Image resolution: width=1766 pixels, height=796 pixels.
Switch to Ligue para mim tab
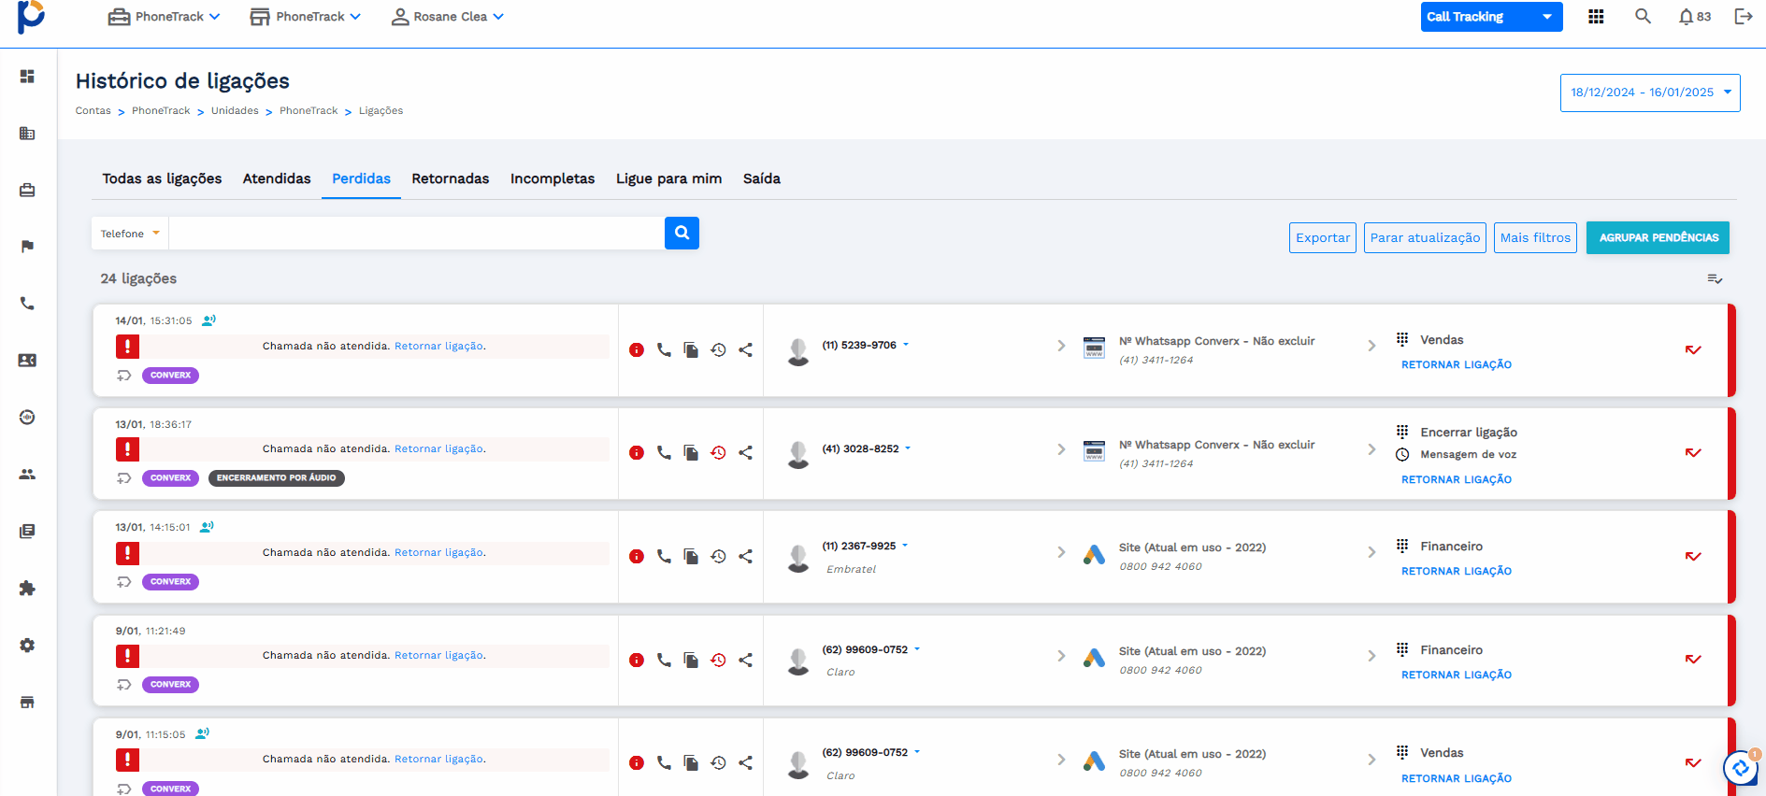(668, 178)
